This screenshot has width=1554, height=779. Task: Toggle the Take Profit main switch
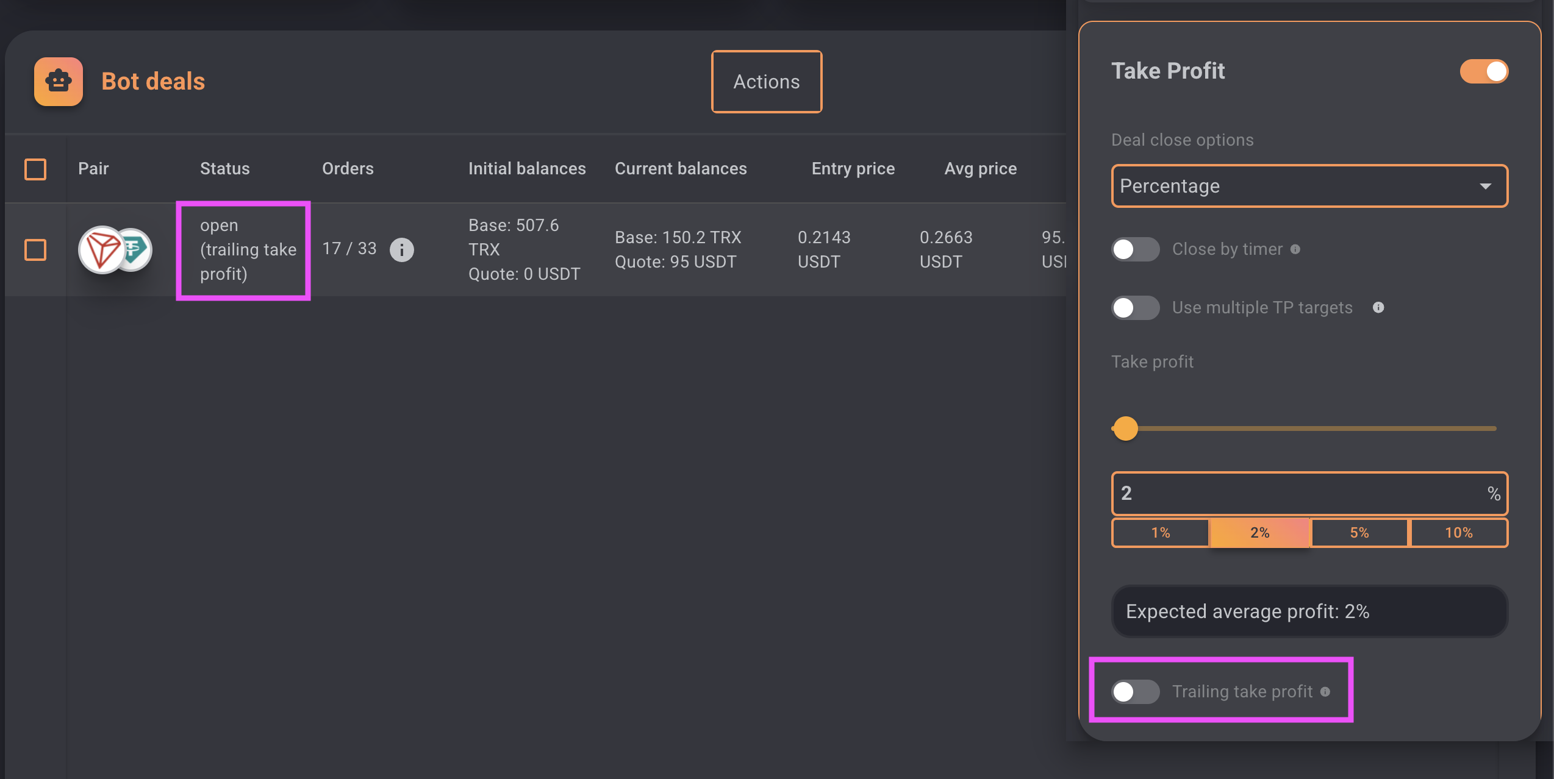click(1483, 71)
